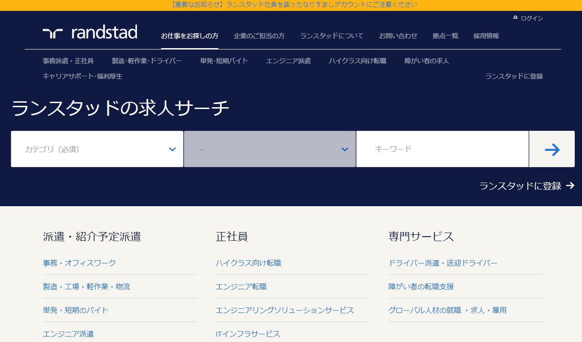Open the カテゴリ（必須） dropdown
The width and height of the screenshot is (582, 342).
coord(97,149)
